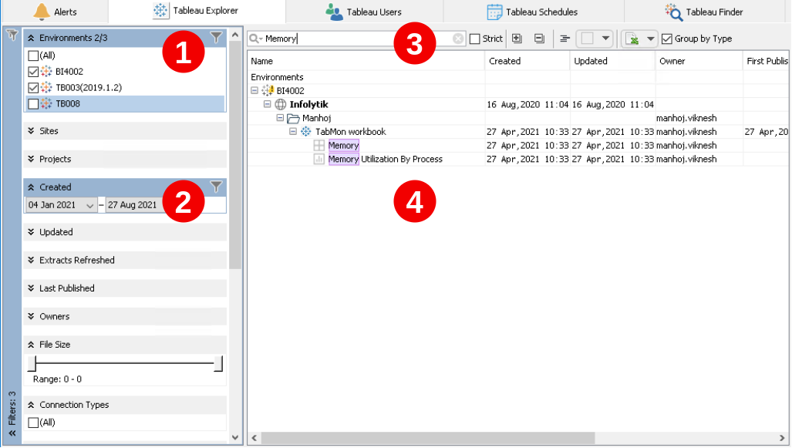This screenshot has width=792, height=448.
Task: Sort by the Updated column header
Action: click(612, 61)
